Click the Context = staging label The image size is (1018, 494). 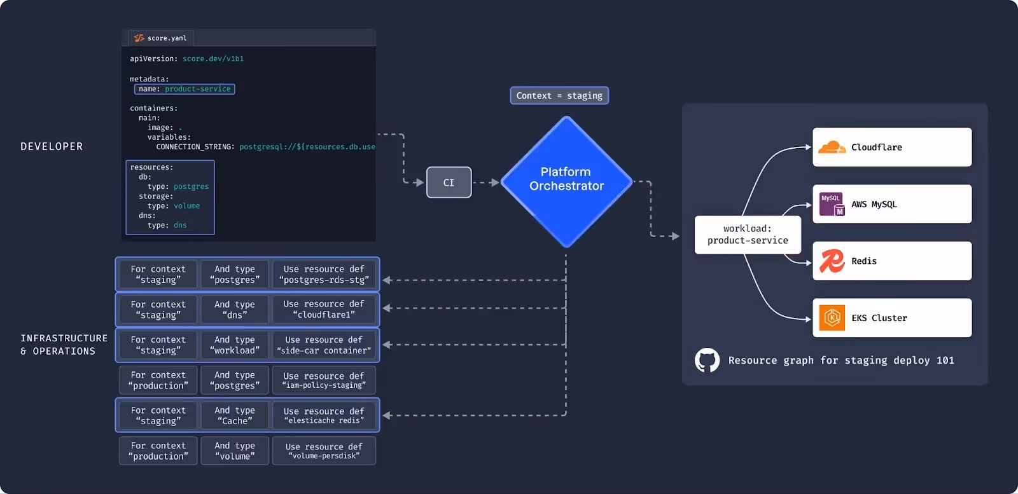click(559, 96)
